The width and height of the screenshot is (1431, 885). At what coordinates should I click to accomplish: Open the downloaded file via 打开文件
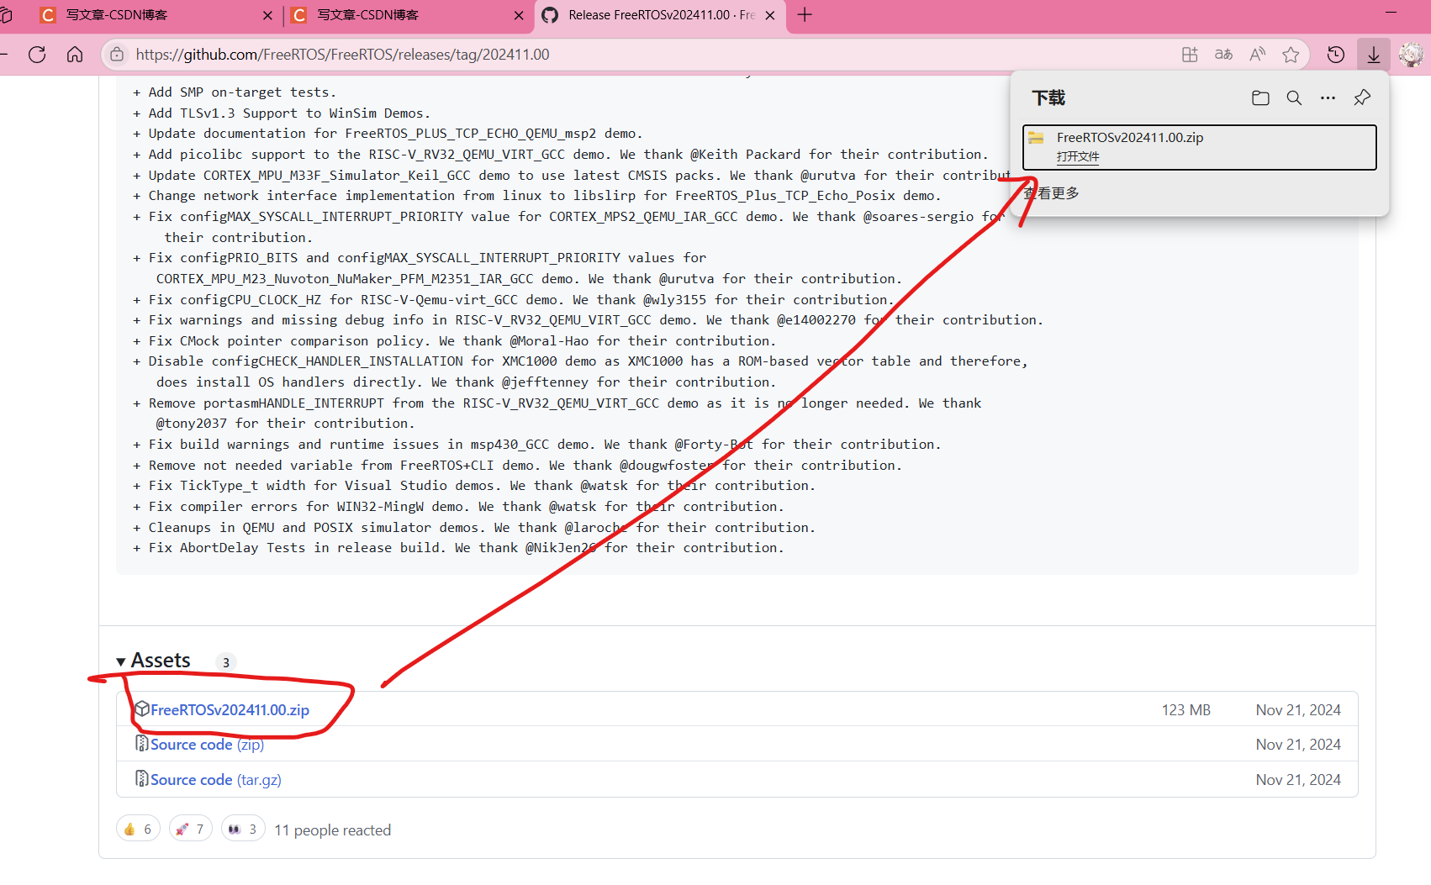(x=1079, y=156)
